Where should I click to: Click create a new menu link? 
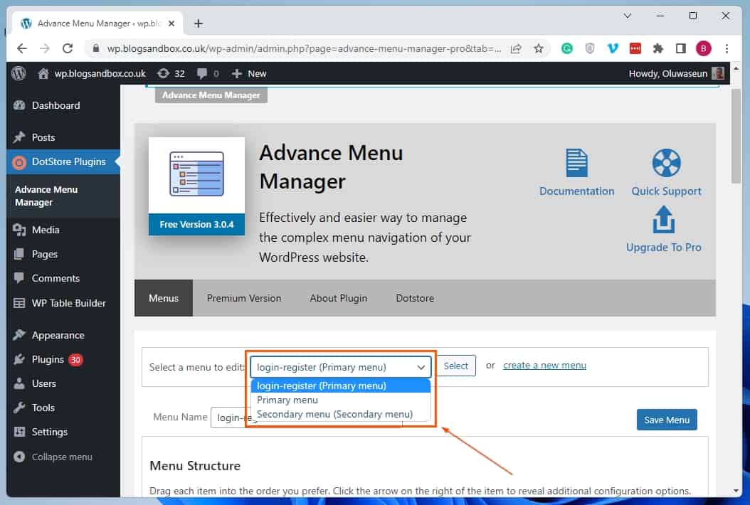coord(544,366)
